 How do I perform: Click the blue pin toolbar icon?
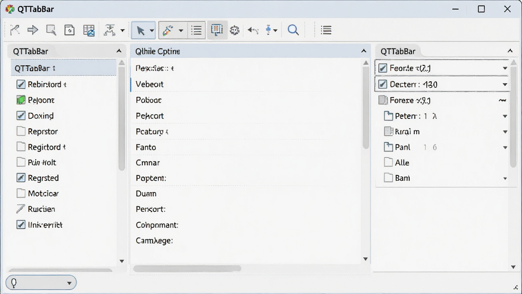(x=268, y=30)
